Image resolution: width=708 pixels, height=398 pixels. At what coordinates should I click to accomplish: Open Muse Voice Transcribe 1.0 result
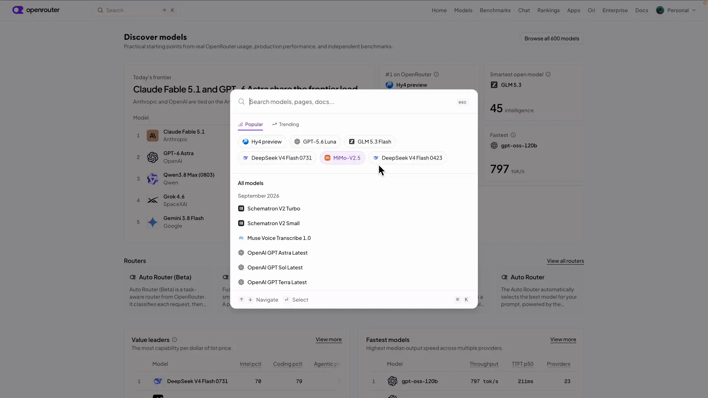[x=354, y=238]
